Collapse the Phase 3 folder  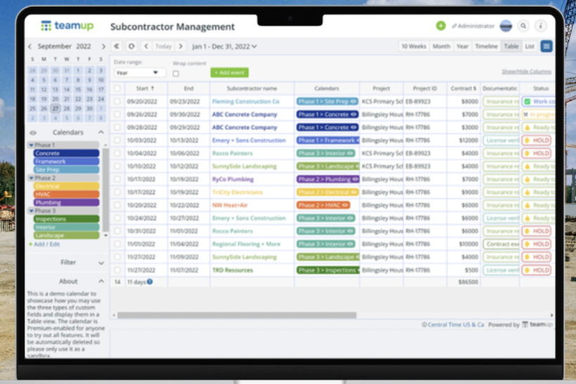pyautogui.click(x=31, y=211)
